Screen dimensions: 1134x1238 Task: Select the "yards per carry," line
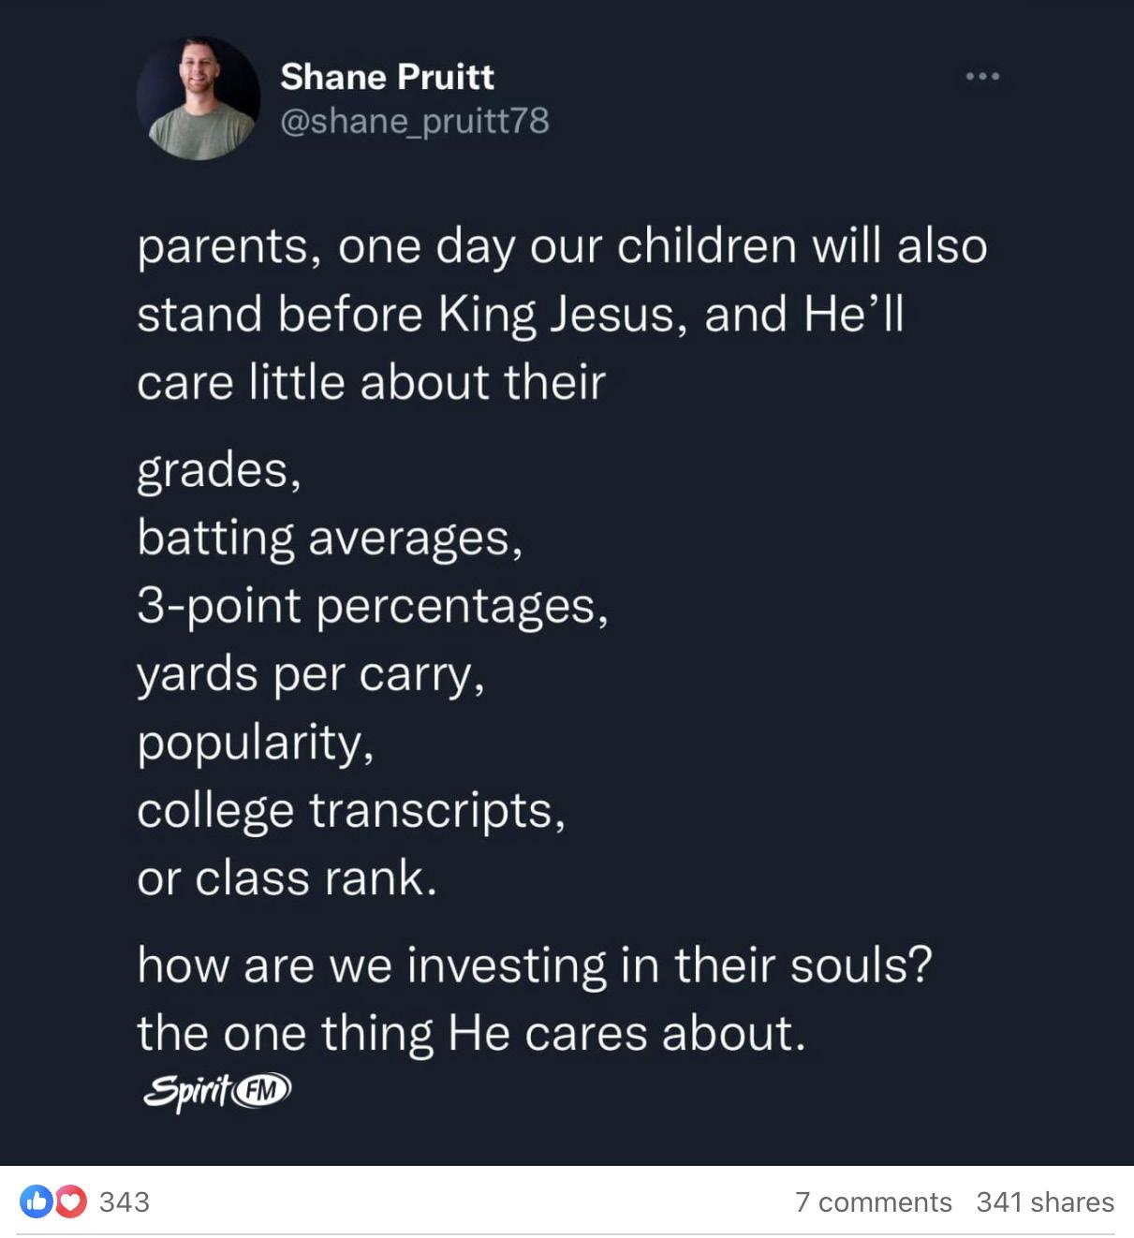coord(311,674)
